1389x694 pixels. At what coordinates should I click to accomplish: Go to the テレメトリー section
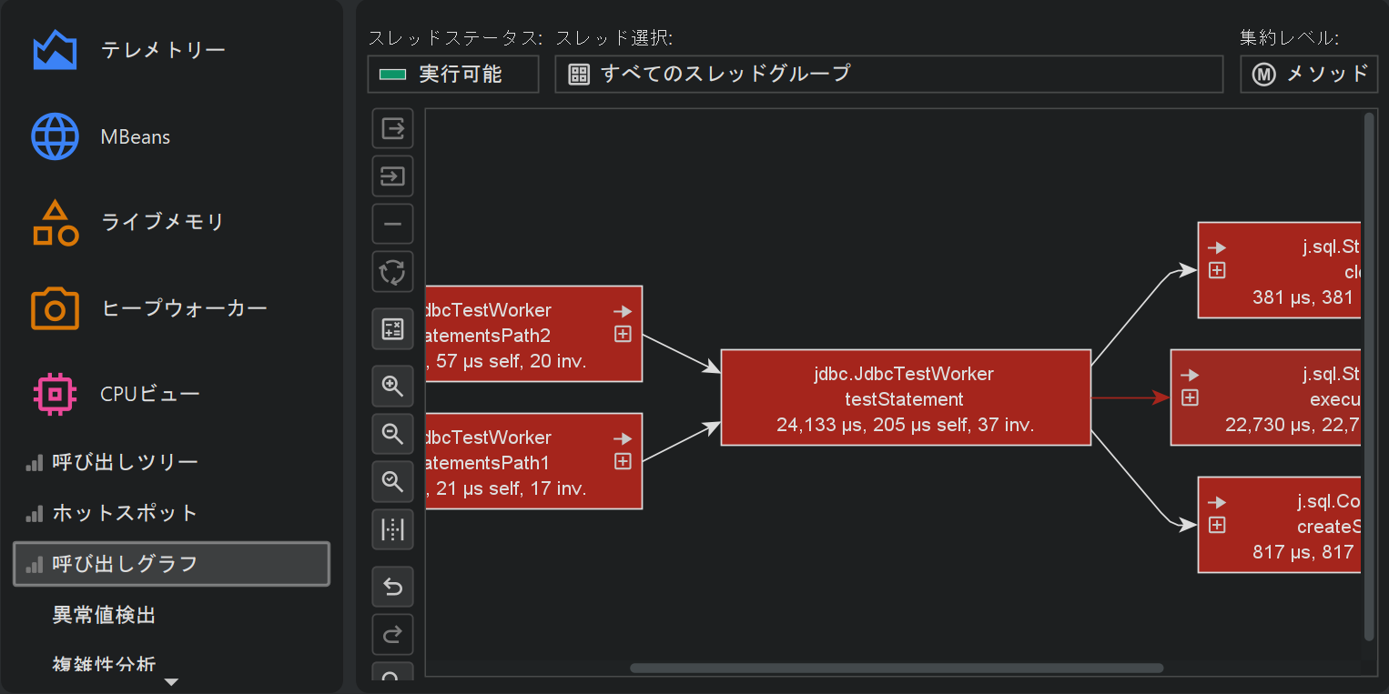163,50
